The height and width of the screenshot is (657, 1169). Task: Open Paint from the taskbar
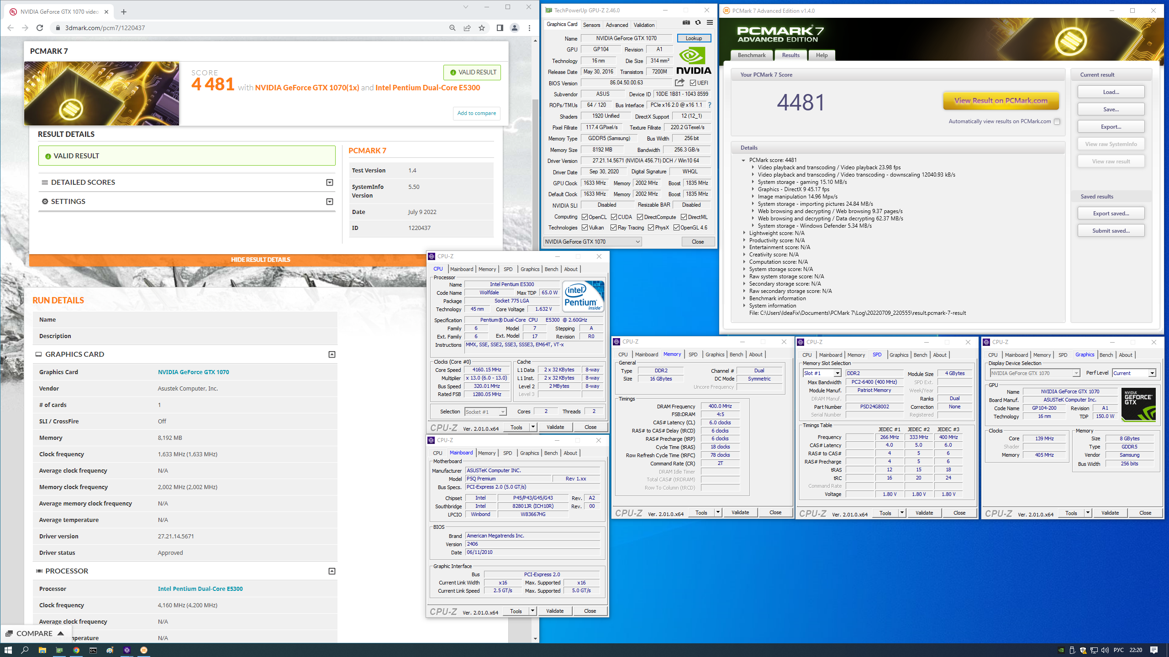click(110, 650)
